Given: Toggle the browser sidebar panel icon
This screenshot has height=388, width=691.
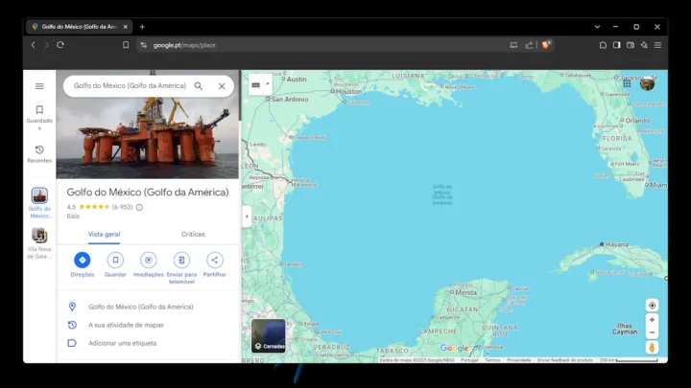Looking at the screenshot, I should click(x=616, y=45).
